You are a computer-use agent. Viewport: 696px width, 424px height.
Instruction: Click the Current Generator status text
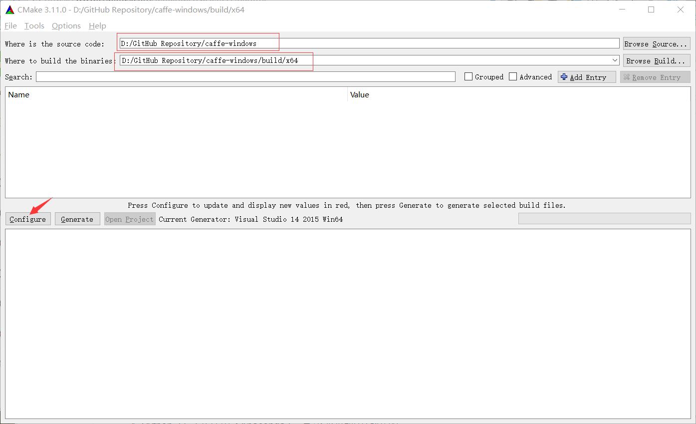pos(250,219)
